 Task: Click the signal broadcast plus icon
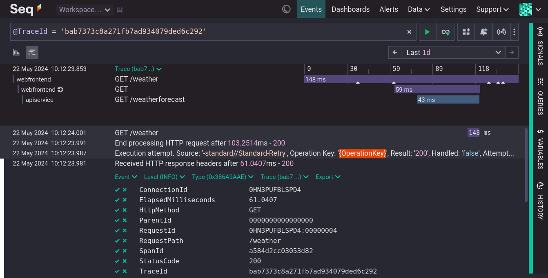click(501, 32)
